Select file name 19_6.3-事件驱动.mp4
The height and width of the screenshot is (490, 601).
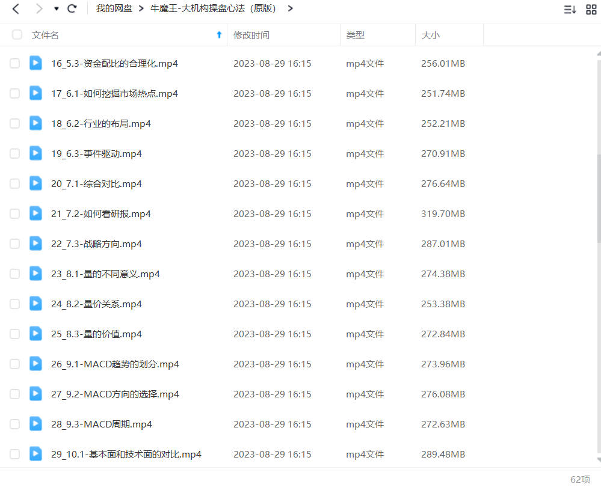97,154
